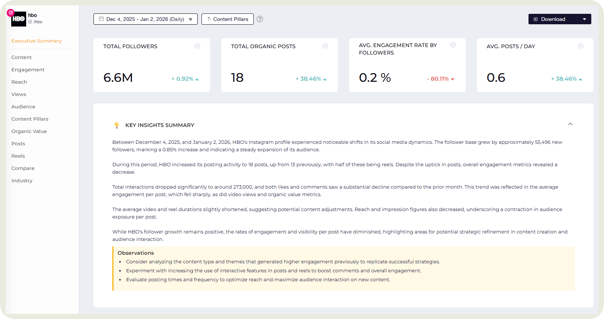Click the 6.6M total followers value
The height and width of the screenshot is (319, 604).
pos(118,78)
